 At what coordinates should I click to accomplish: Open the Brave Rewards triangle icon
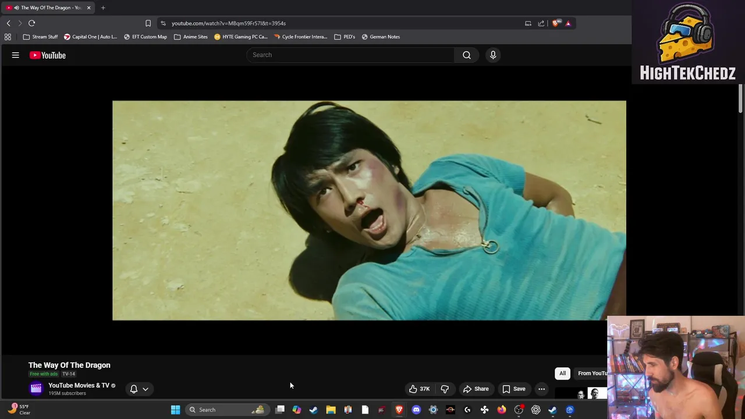tap(568, 23)
